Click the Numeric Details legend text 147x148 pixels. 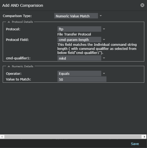coord(23,66)
